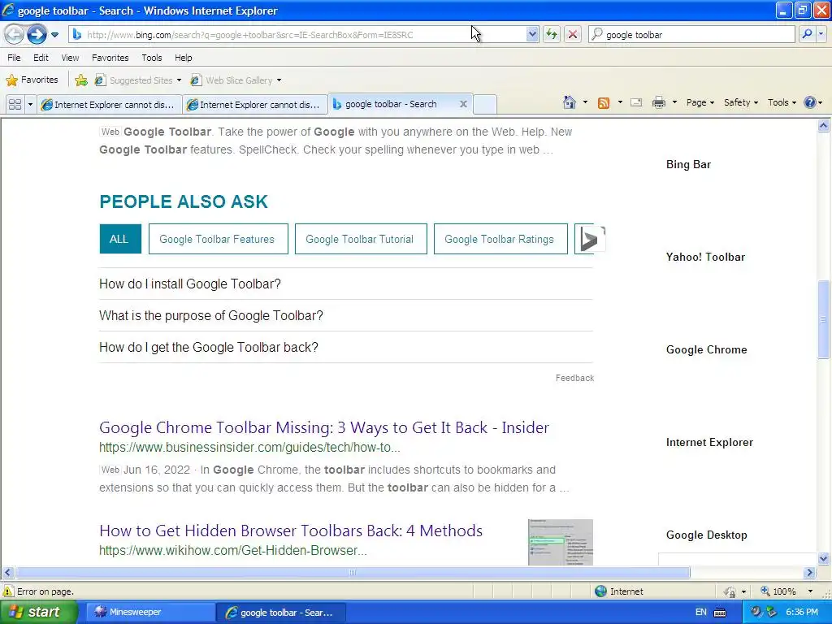Select Google Toolbar Features filter
This screenshot has height=624, width=832.
[218, 239]
